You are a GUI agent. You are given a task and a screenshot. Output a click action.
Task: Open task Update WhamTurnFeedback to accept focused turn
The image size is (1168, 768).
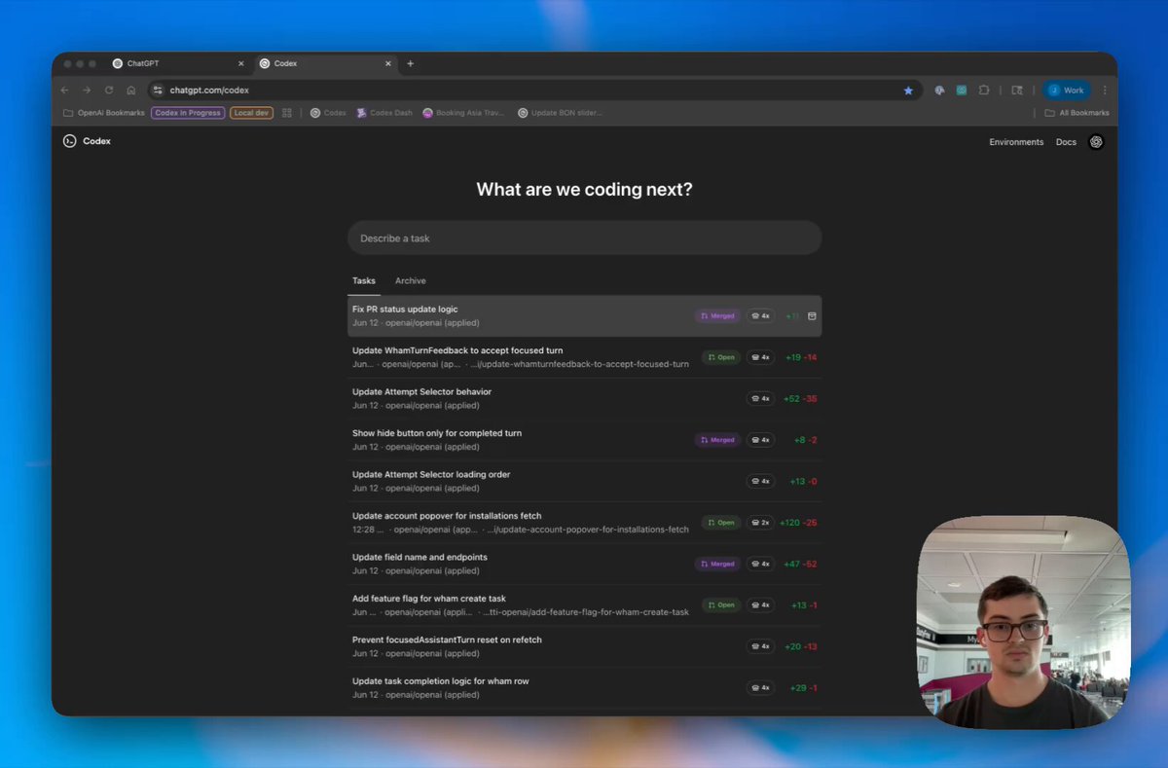[584, 357]
